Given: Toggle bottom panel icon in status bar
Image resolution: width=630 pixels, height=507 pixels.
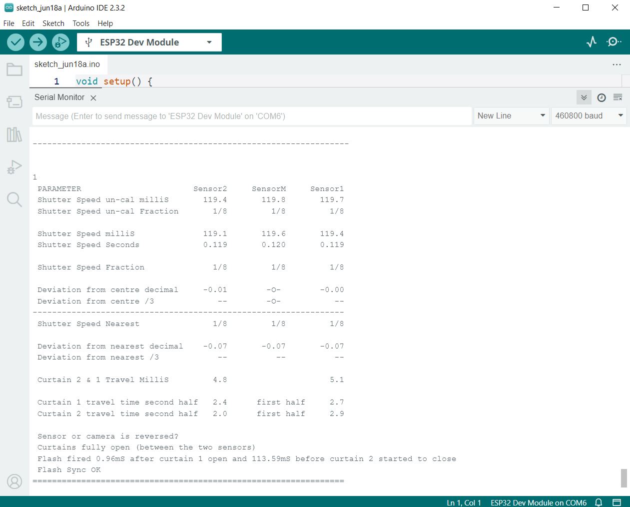Looking at the screenshot, I should pyautogui.click(x=617, y=502).
